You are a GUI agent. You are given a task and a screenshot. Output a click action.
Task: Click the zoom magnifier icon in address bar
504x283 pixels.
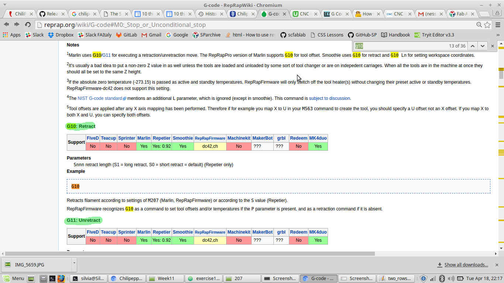[x=479, y=25]
